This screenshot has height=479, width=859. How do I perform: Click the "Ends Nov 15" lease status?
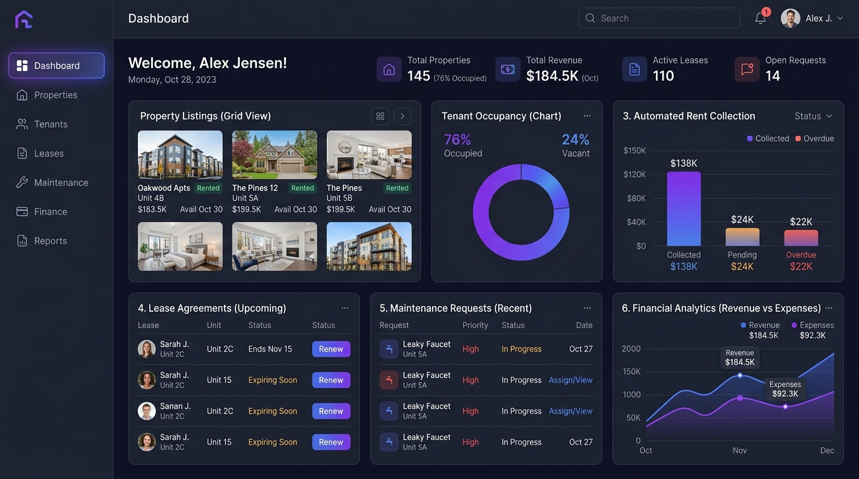[x=270, y=349]
